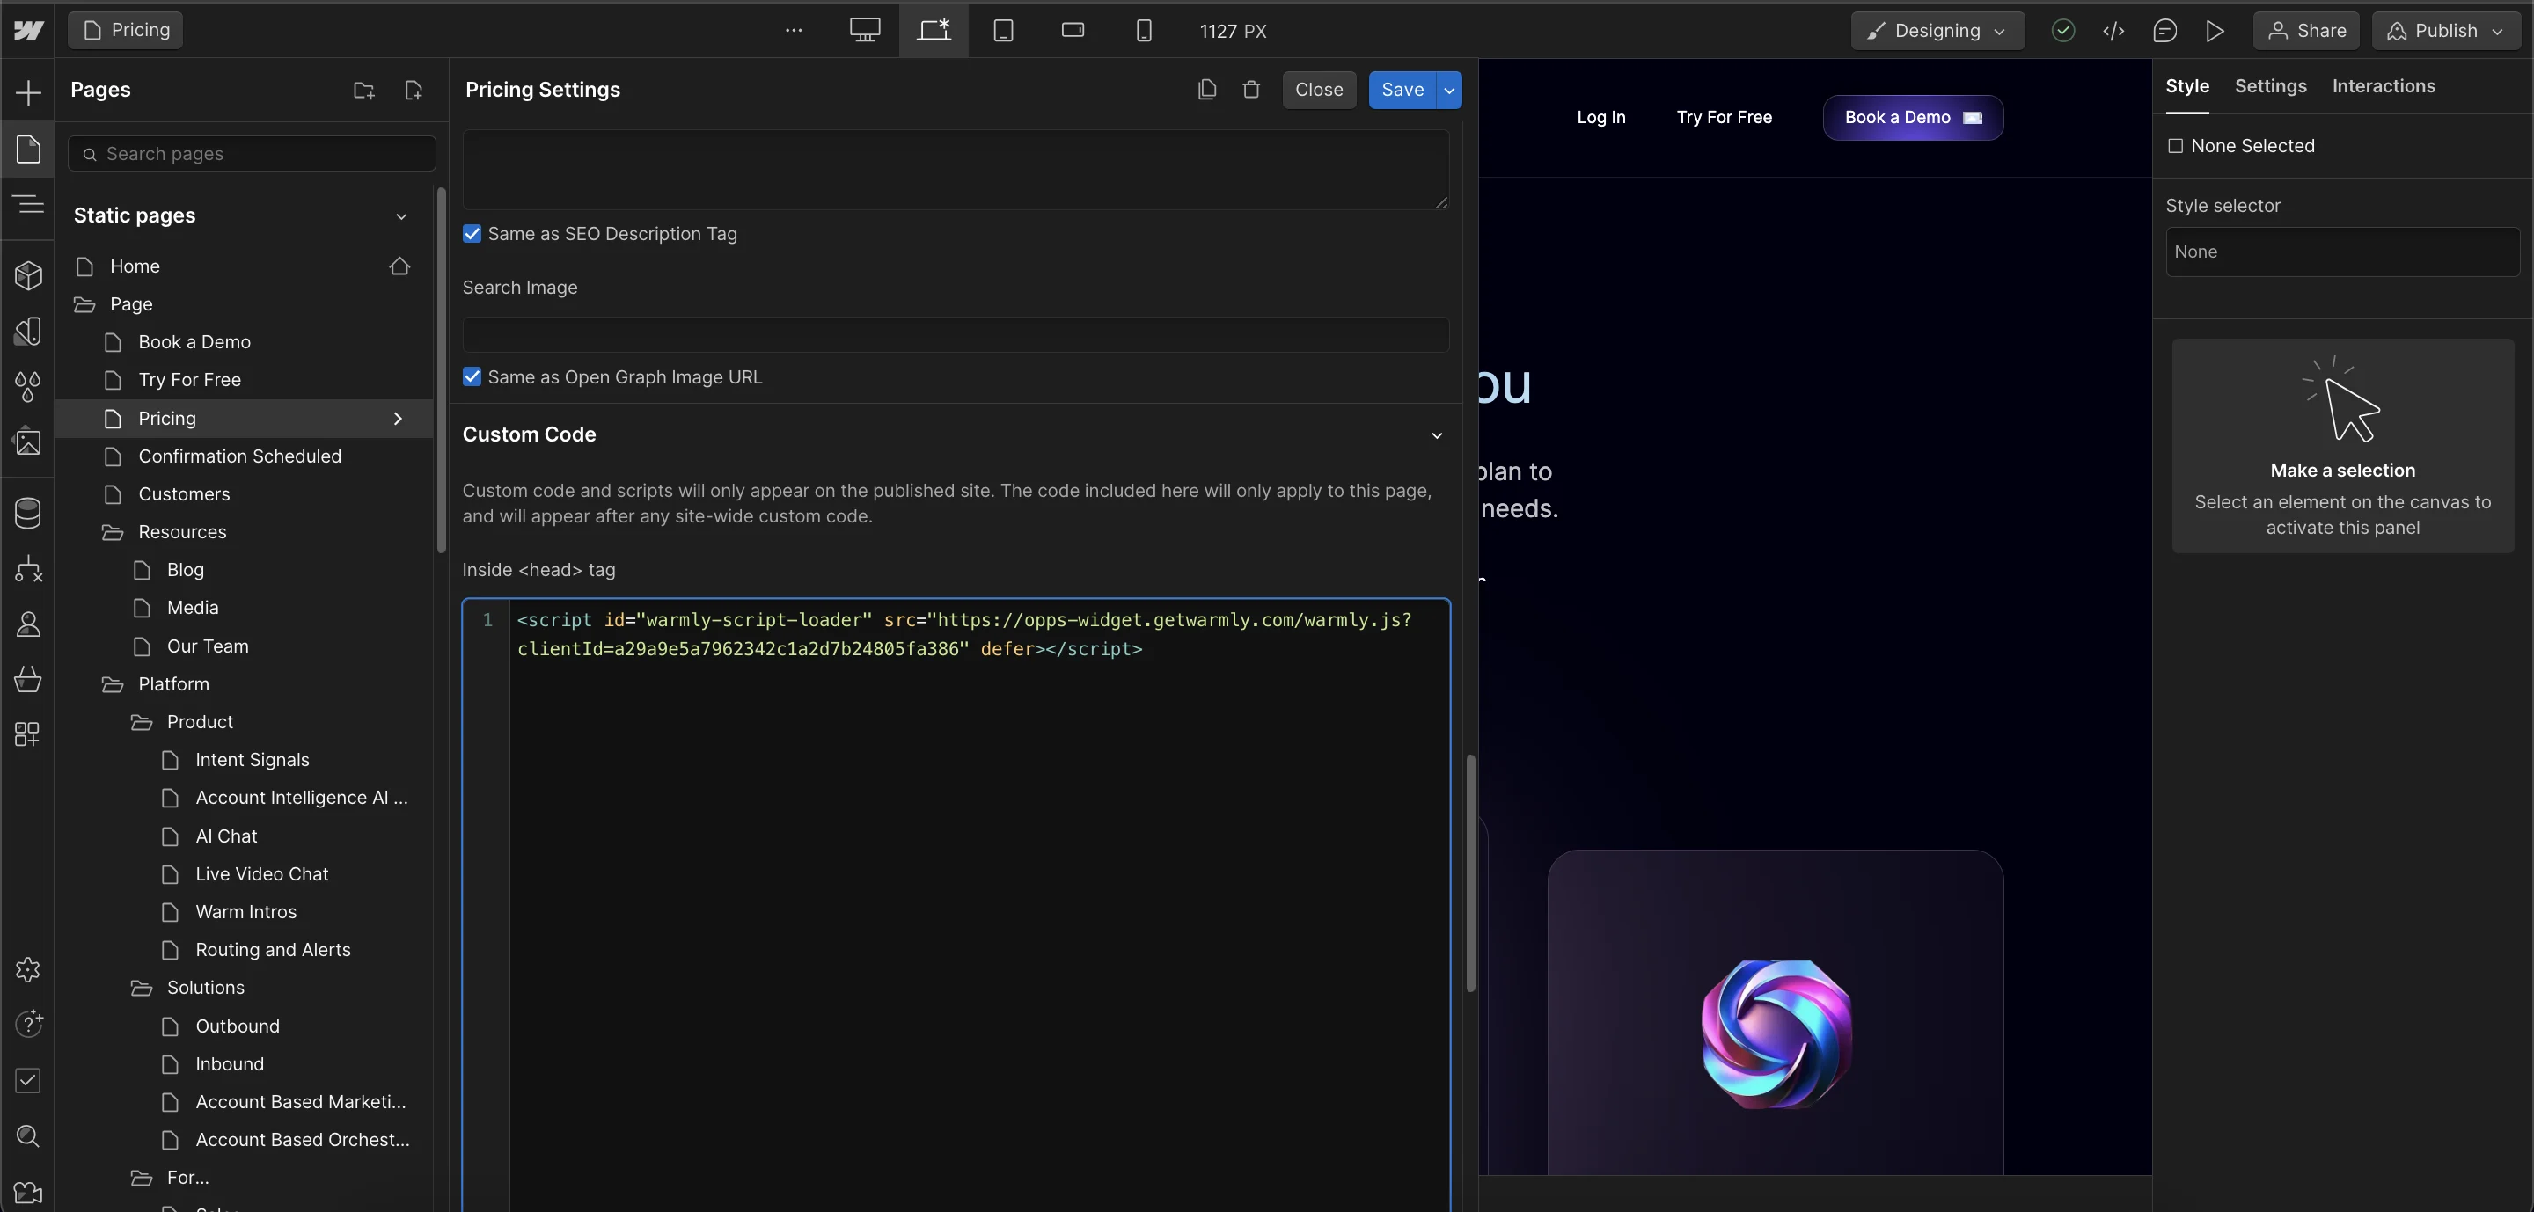Viewport: 2534px width, 1212px height.
Task: Open the code export icon
Action: [2114, 31]
